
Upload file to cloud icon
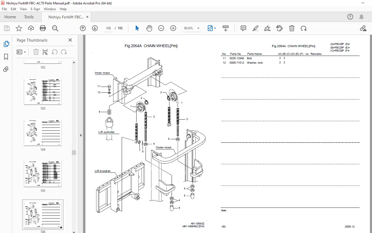(x=31, y=28)
